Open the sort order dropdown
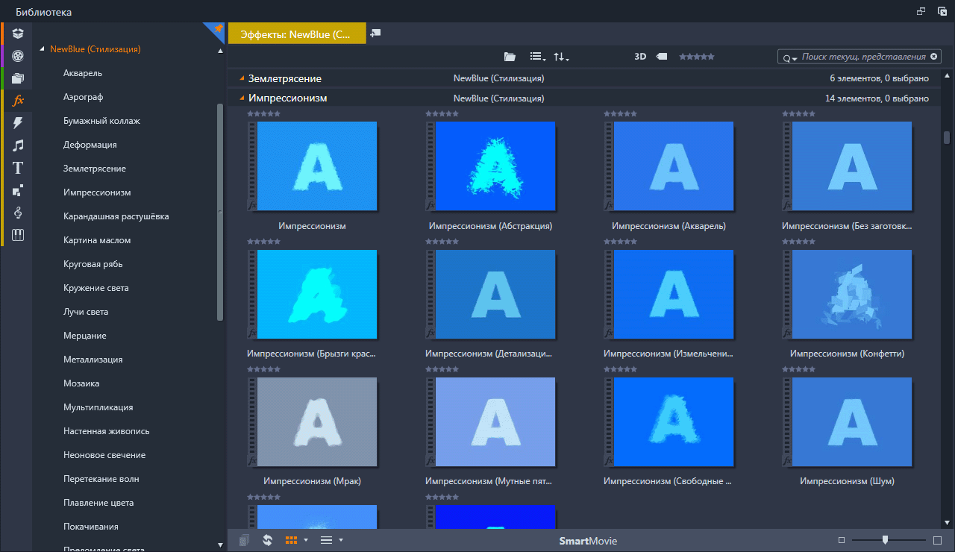 (561, 57)
